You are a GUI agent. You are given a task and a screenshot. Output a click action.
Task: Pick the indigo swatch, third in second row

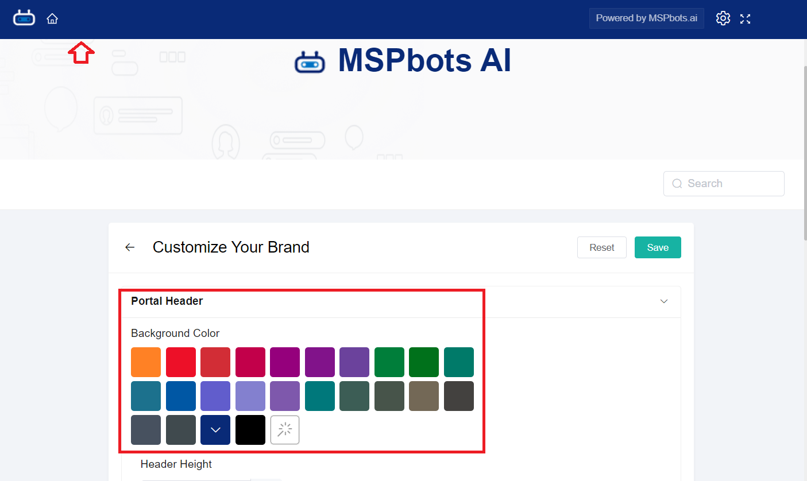coord(215,396)
